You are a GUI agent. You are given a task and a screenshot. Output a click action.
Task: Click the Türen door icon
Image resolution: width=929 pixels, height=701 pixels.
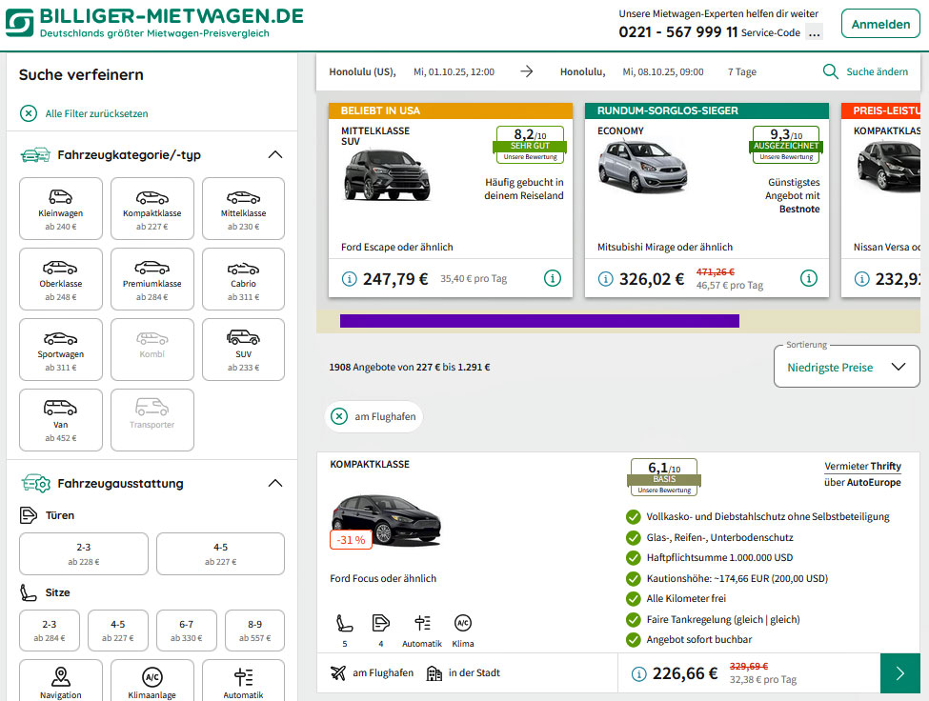pyautogui.click(x=28, y=515)
